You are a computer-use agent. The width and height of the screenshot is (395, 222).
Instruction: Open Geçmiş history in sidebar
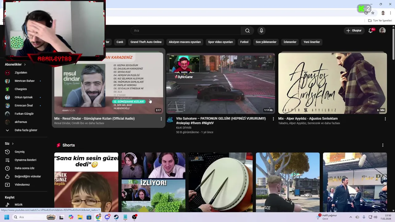click(19, 152)
